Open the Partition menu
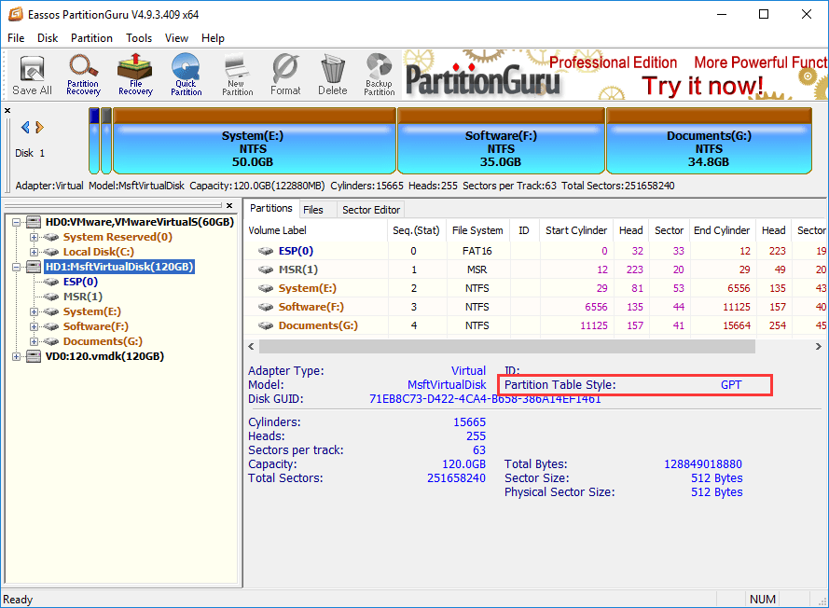The width and height of the screenshot is (829, 608). click(x=91, y=38)
